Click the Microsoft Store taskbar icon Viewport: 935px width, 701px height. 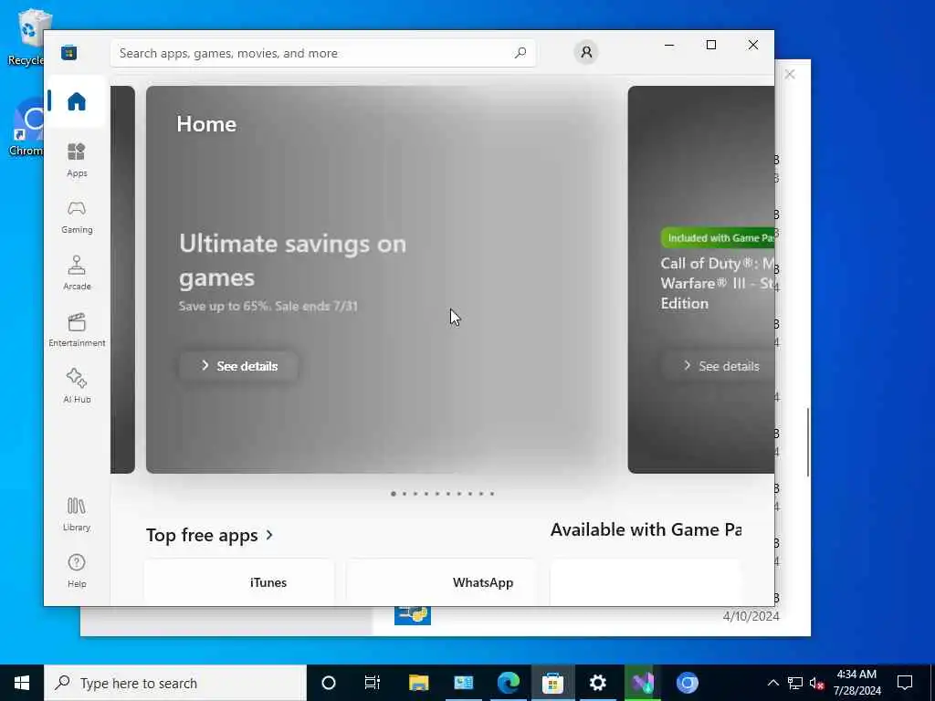pos(552,683)
